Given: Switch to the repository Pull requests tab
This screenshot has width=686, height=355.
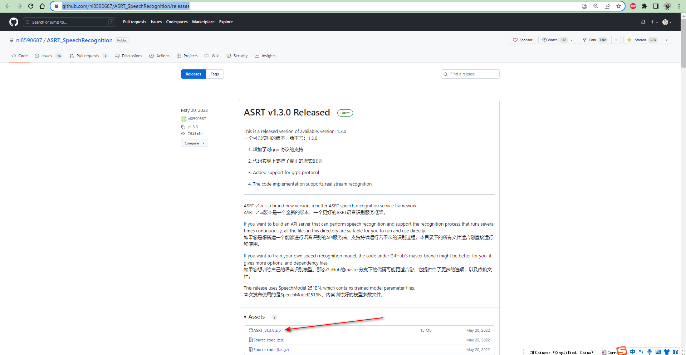Looking at the screenshot, I should [x=88, y=56].
